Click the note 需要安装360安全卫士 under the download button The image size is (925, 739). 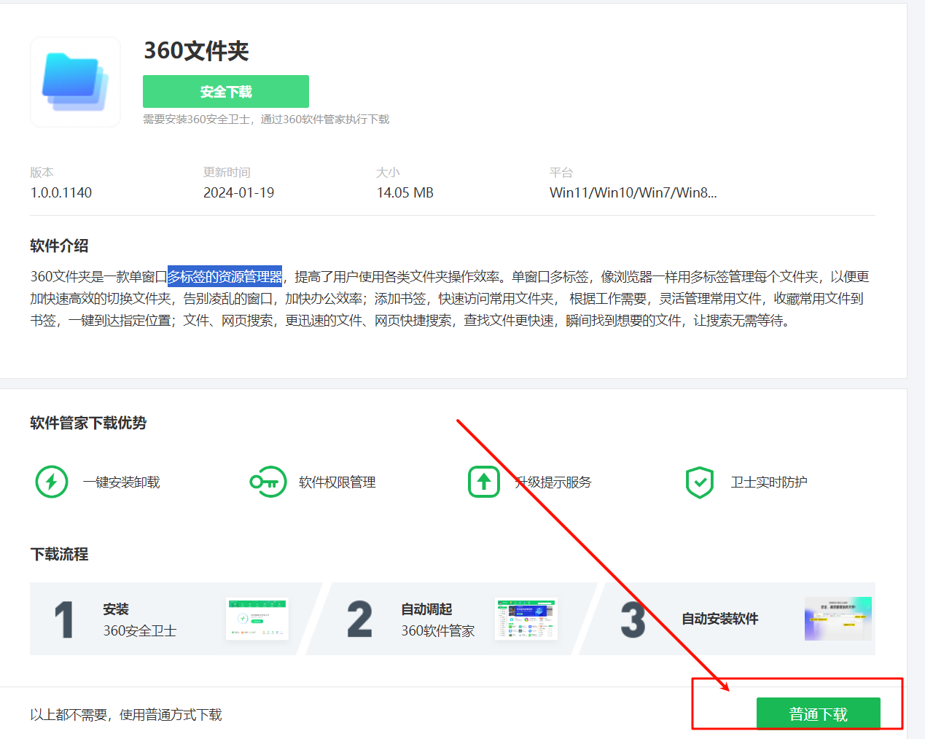click(x=266, y=119)
